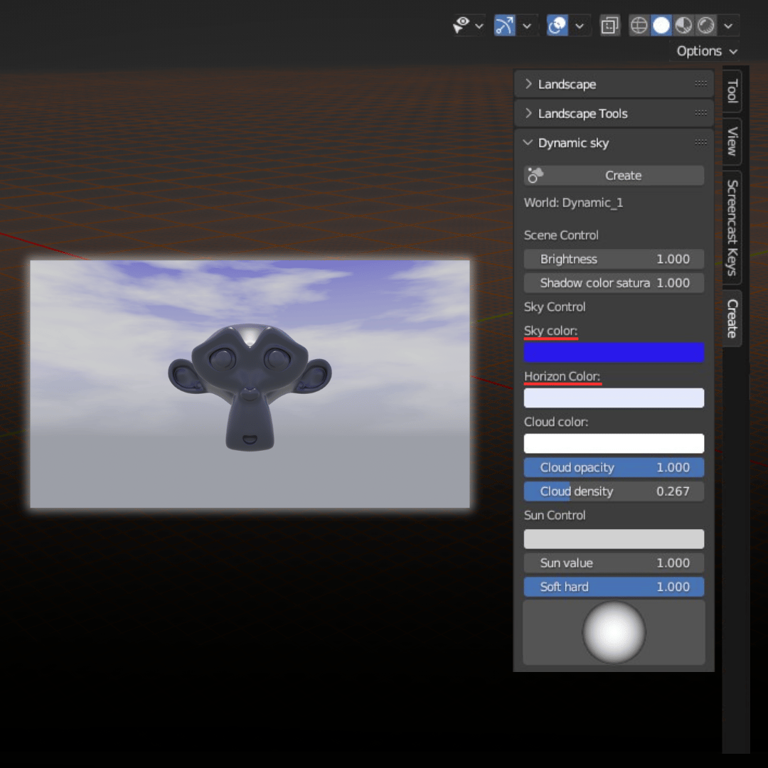The height and width of the screenshot is (768, 768).
Task: Switch to the Screencast Keys sidebar tab
Action: point(732,228)
